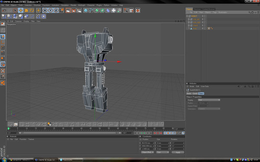
Task: Toggle the X axis lock
Action: click(45, 10)
